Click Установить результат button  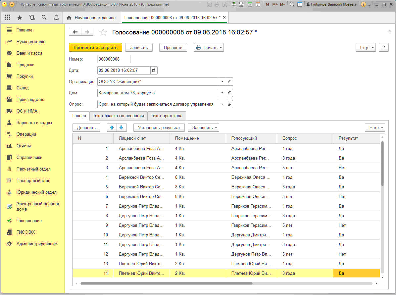pyautogui.click(x=159, y=127)
